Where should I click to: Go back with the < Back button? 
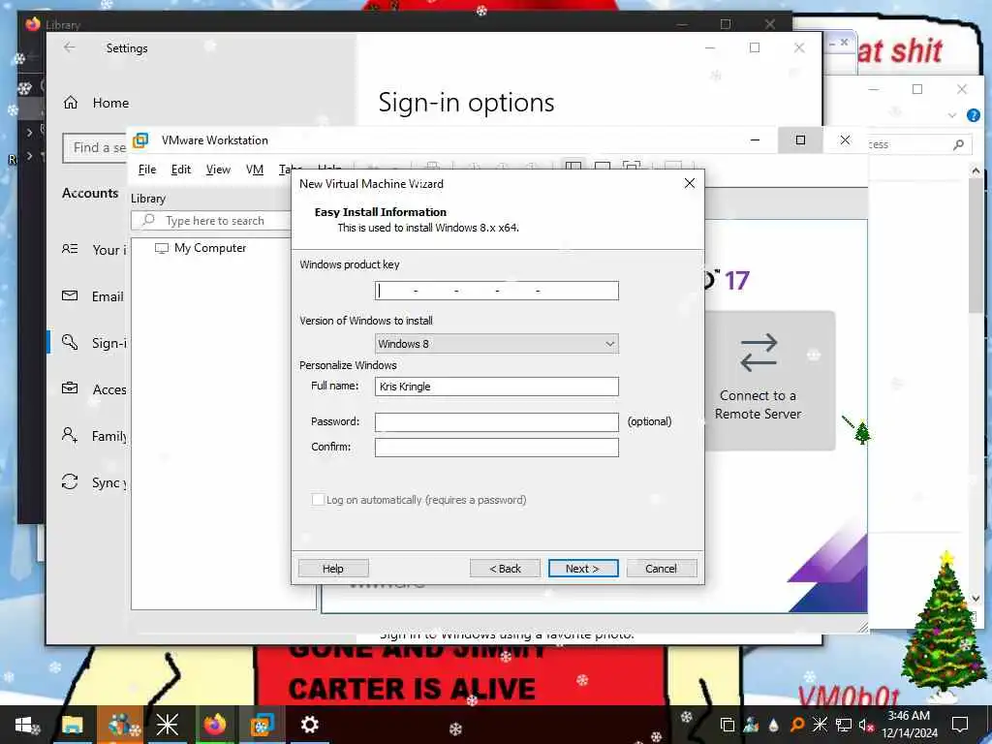coord(505,568)
